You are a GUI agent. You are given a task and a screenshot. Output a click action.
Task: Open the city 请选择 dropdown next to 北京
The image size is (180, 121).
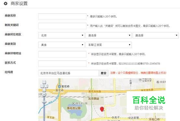(x=109, y=35)
